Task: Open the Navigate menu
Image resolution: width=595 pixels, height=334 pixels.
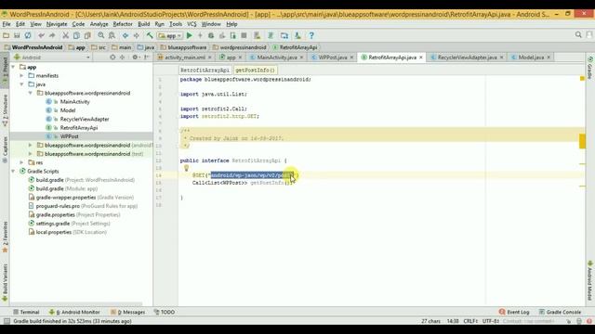Action: [x=57, y=24]
